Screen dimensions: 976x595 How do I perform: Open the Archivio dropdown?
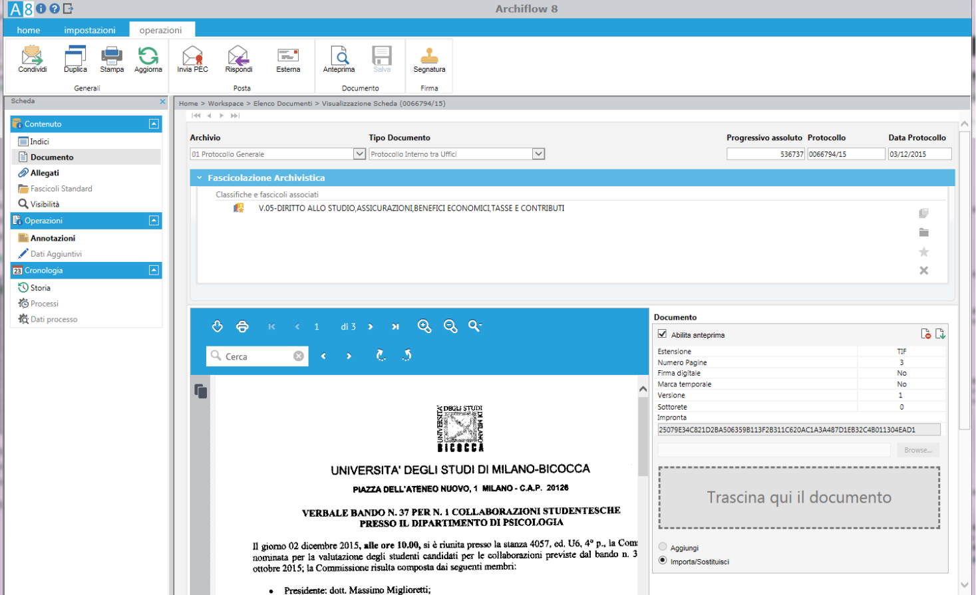[359, 154]
